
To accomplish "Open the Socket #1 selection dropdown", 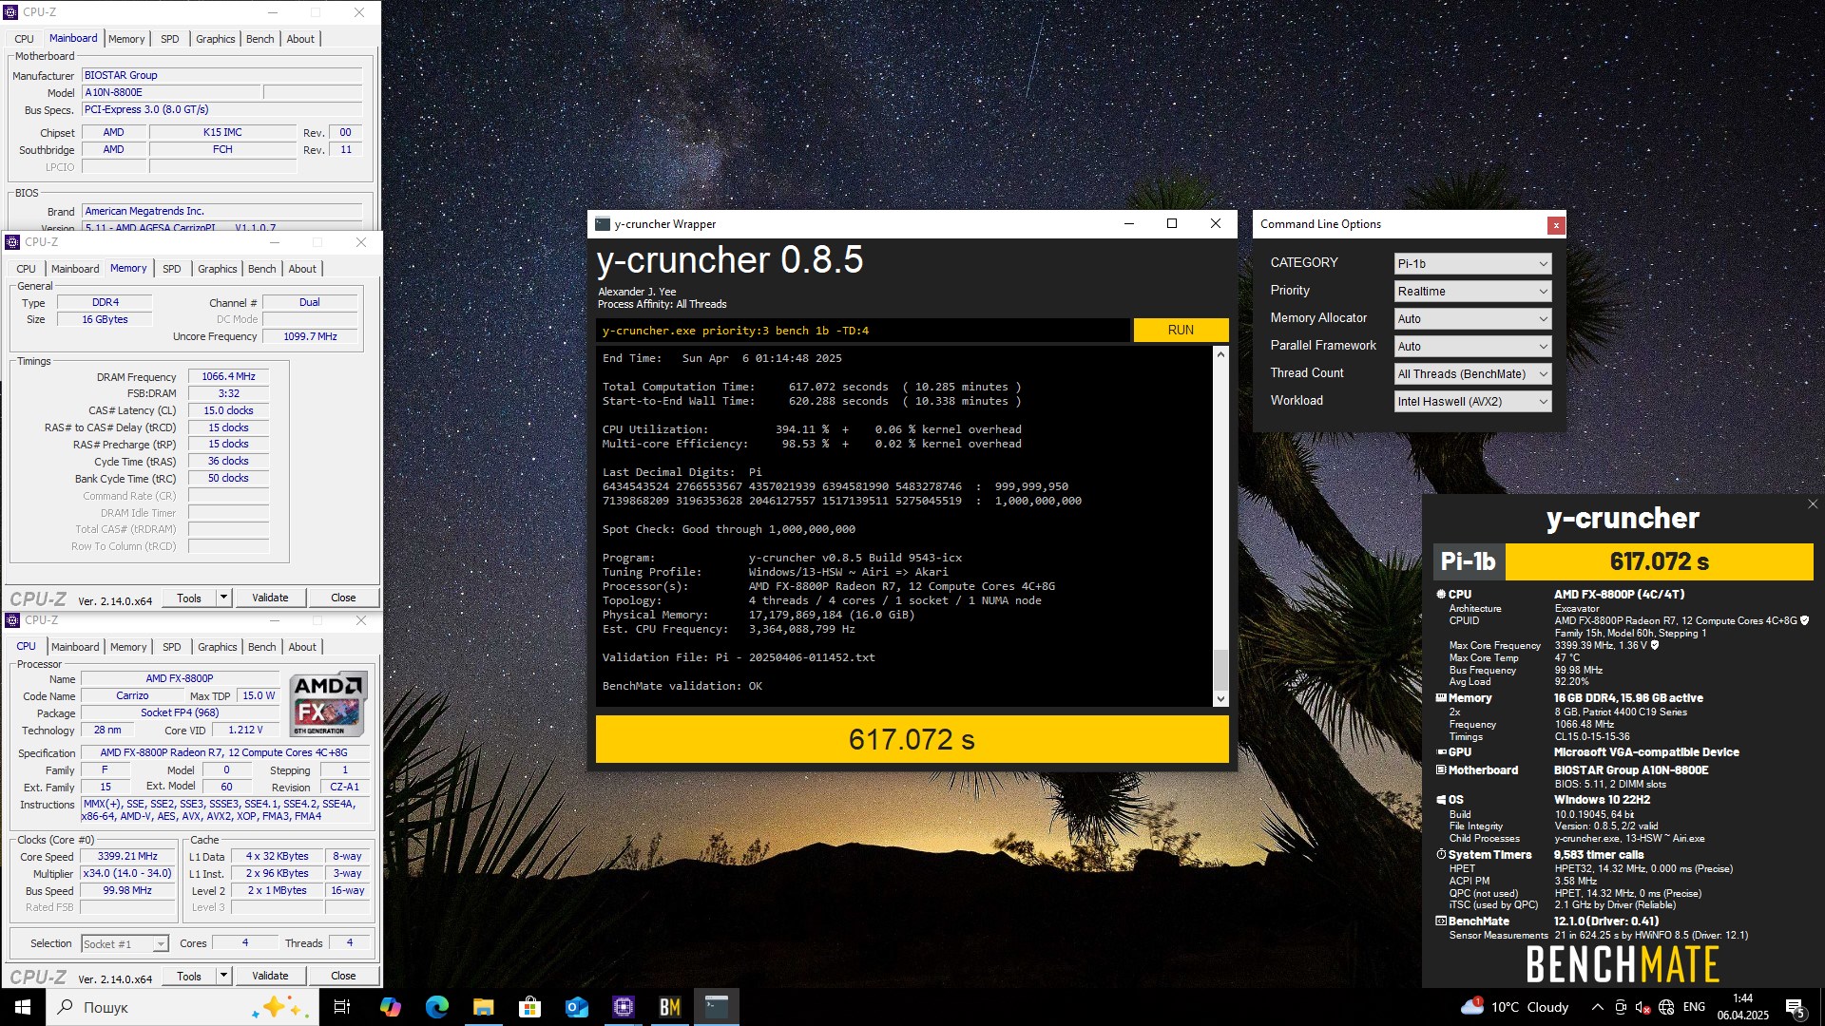I will tap(125, 943).
